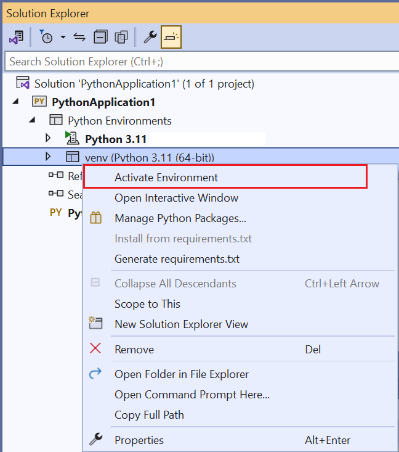399x452 pixels.
Task: Click Open Folder in File Explorer
Action: point(182,374)
